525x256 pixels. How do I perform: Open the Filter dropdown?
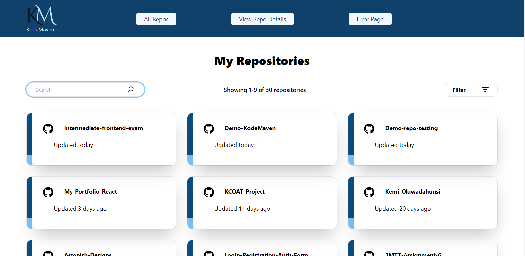471,90
